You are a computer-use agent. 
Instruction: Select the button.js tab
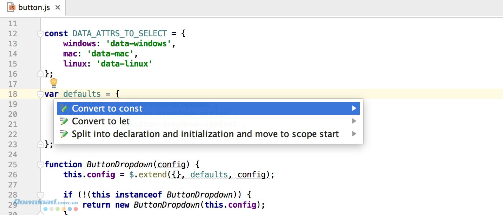[34, 7]
